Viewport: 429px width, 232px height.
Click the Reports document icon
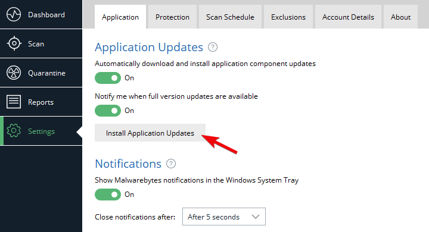14,102
